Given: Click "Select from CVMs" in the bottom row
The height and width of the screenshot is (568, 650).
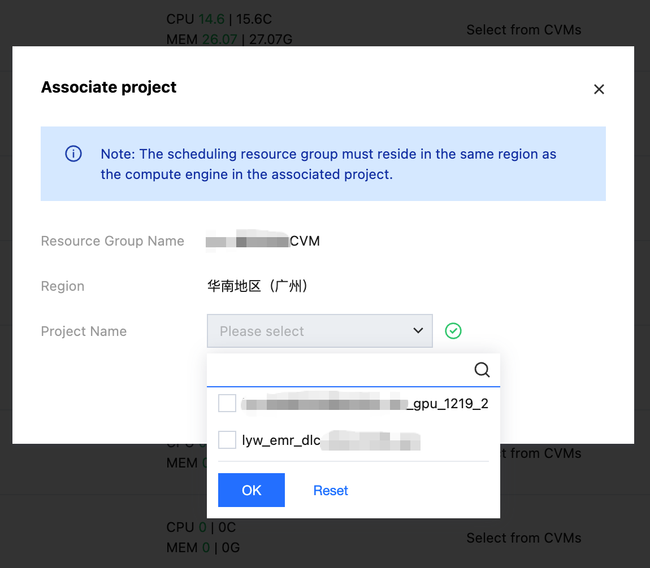Looking at the screenshot, I should [523, 538].
